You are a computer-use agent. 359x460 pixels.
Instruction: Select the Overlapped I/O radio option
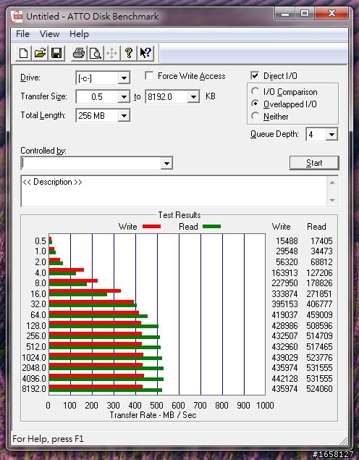[255, 104]
